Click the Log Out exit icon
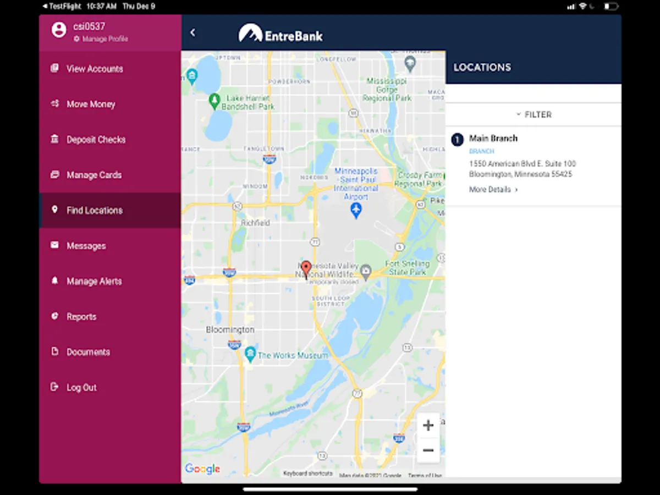This screenshot has width=660, height=495. (x=54, y=387)
